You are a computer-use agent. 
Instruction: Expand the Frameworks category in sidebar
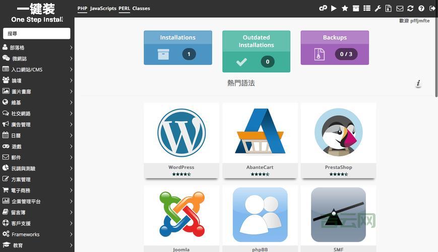[x=37, y=234]
